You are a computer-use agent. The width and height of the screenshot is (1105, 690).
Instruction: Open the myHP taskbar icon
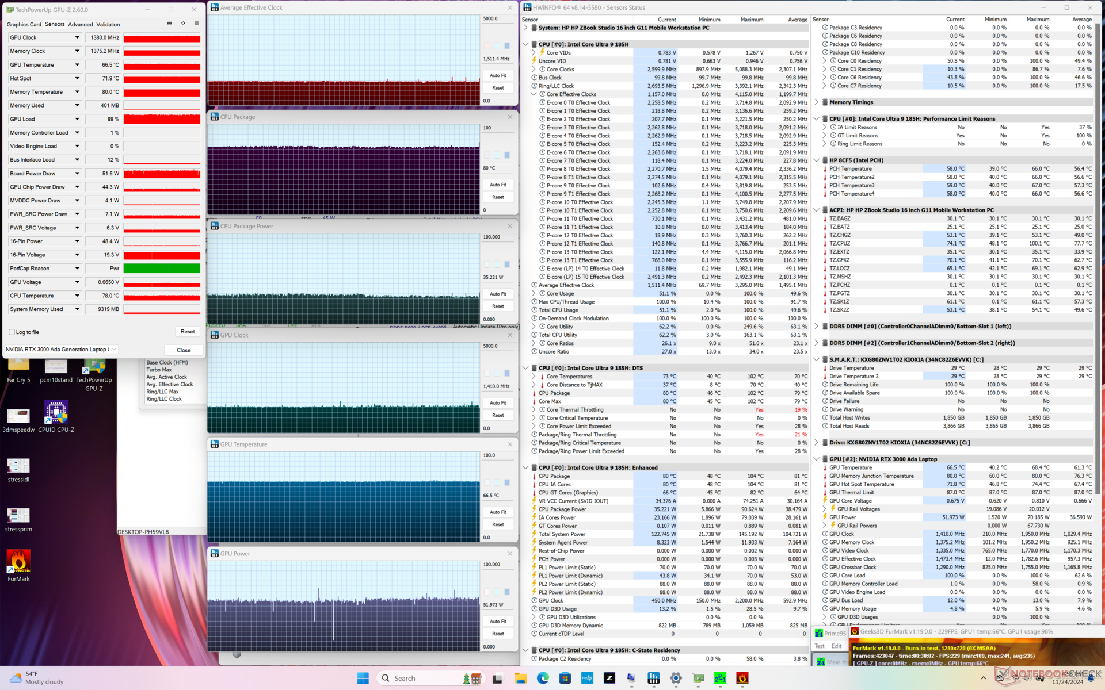[x=587, y=678]
